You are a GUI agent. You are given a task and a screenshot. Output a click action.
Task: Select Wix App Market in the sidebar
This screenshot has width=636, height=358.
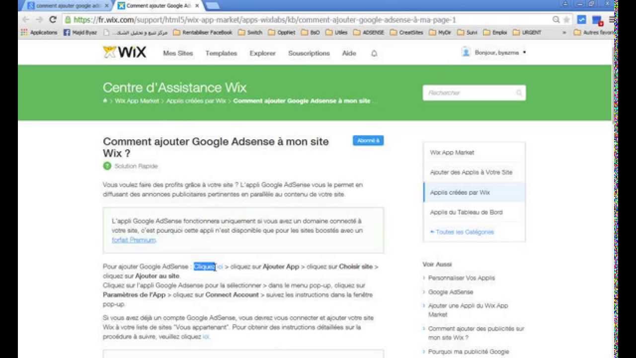[x=474, y=152]
